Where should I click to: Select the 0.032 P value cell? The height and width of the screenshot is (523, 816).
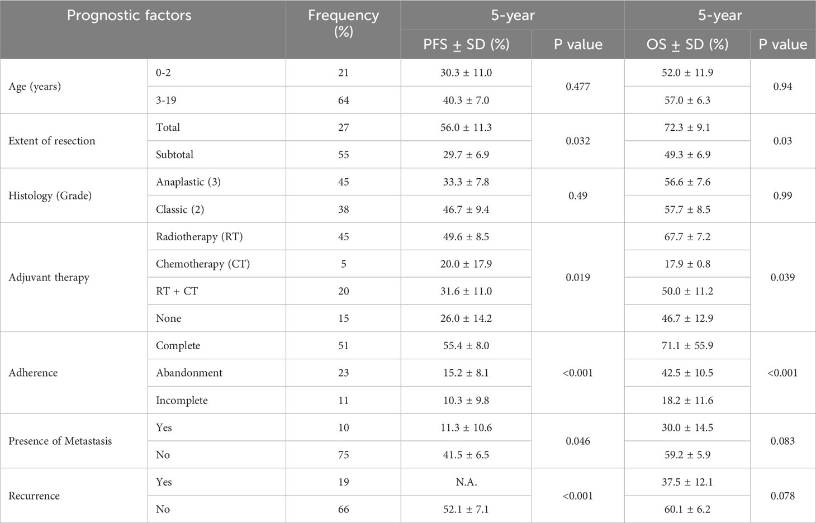[578, 141]
